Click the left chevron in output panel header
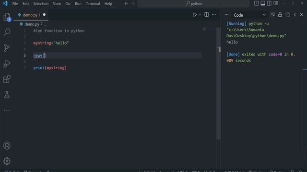 [x=295, y=15]
